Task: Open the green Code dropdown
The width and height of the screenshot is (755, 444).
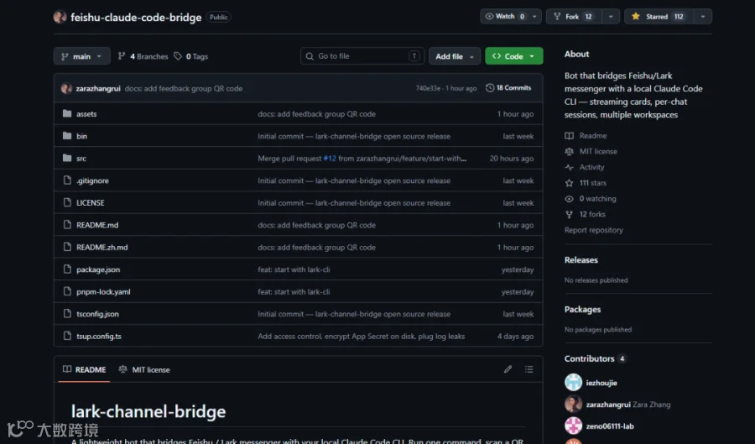Action: 513,56
